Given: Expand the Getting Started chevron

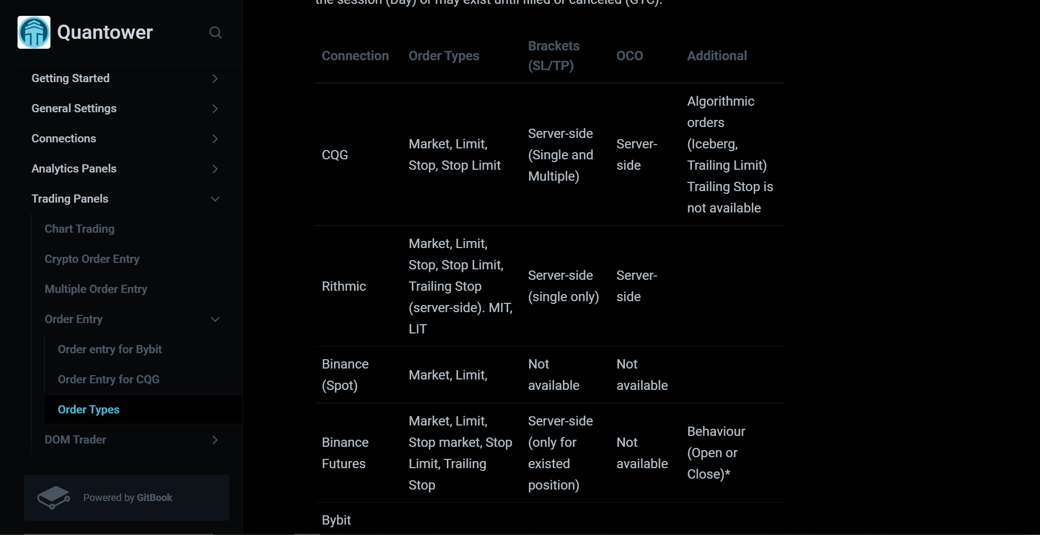Looking at the screenshot, I should pyautogui.click(x=215, y=78).
